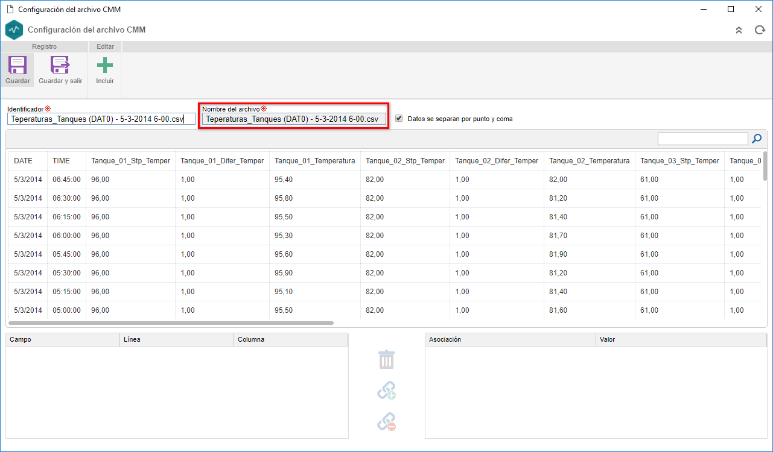773x452 pixels.
Task: Click the green Incluir plus icon
Action: click(x=105, y=65)
